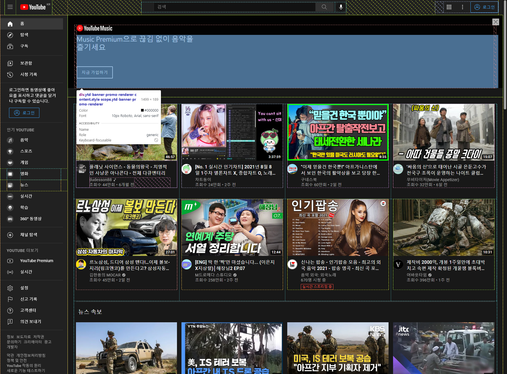Click the 학습 lightbulb icon
The height and width of the screenshot is (374, 507).
click(x=10, y=208)
